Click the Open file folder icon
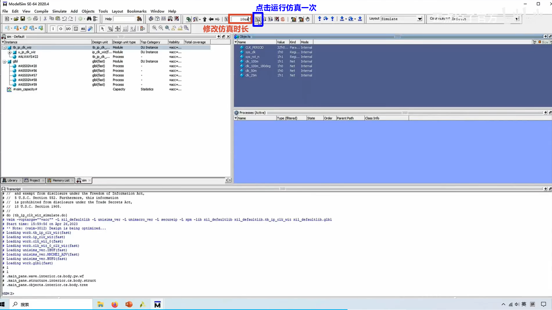The height and width of the screenshot is (310, 552). pyautogui.click(x=16, y=19)
